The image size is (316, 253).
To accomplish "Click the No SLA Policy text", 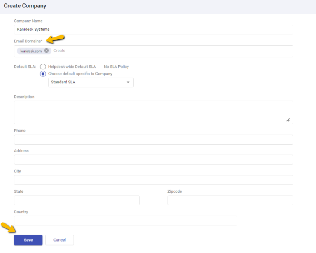I will [x=116, y=67].
